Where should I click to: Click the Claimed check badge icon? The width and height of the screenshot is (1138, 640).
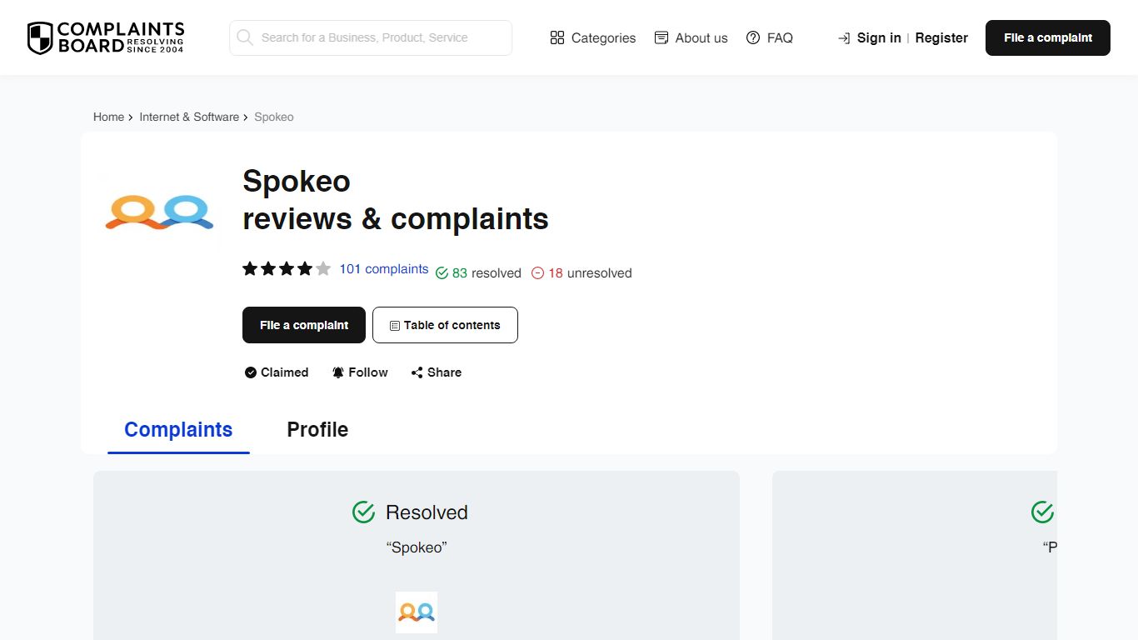[x=250, y=372]
